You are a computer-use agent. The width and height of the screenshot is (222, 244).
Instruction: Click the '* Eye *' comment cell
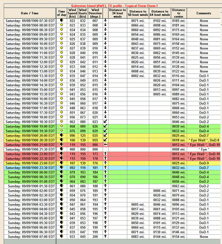click(204, 149)
